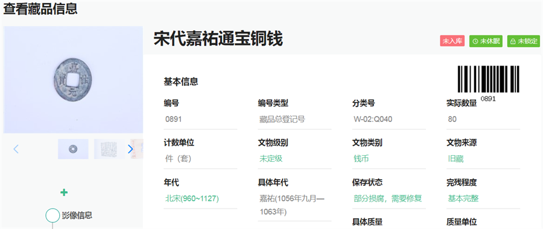Image resolution: width=543 pixels, height=229 pixels.
Task: Click the 未入库 red status tag
Action: (x=453, y=41)
